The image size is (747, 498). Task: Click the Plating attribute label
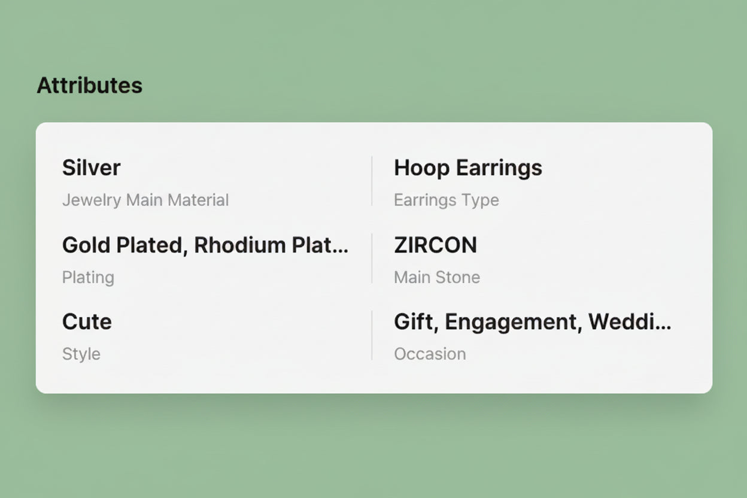88,277
